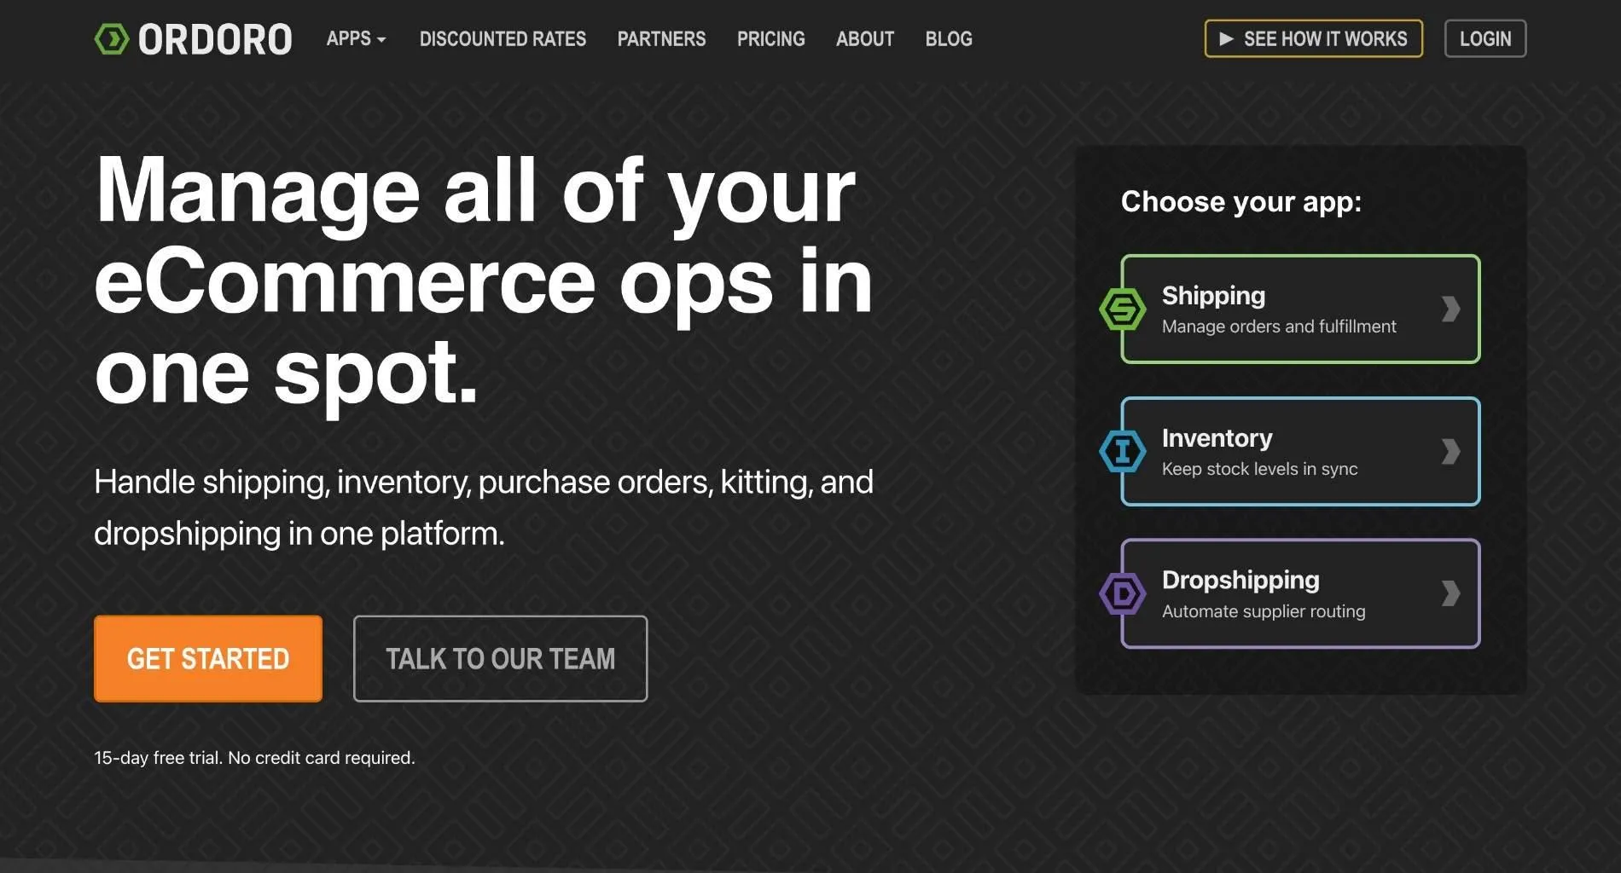Open the Blog link in navigation
The image size is (1621, 873).
pyautogui.click(x=949, y=38)
